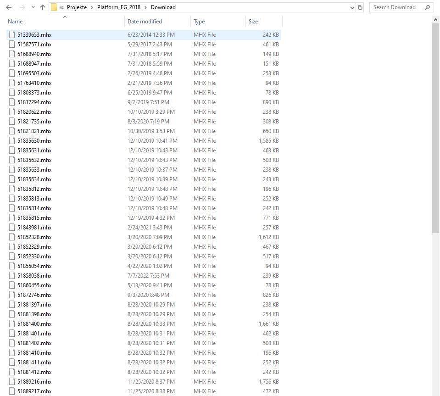Refresh the Download folder
This screenshot has width=440, height=396.
[x=360, y=8]
